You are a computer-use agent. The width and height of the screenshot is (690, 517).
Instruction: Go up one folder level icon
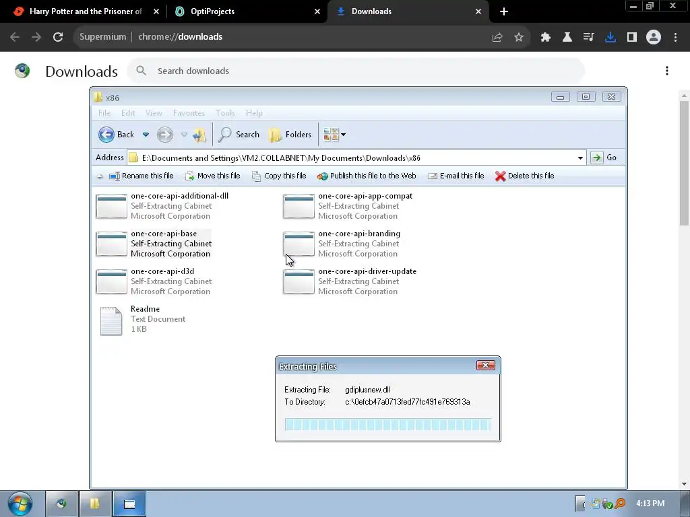[x=199, y=135]
